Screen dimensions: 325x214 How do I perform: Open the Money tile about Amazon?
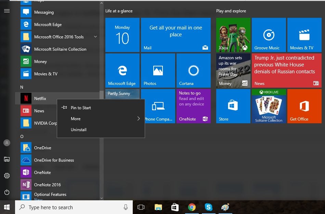pyautogui.click(x=233, y=71)
